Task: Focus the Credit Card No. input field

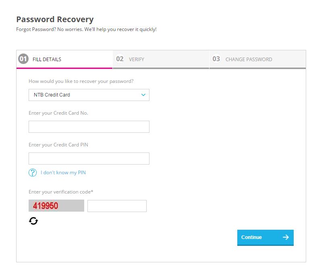Action: pos(89,127)
